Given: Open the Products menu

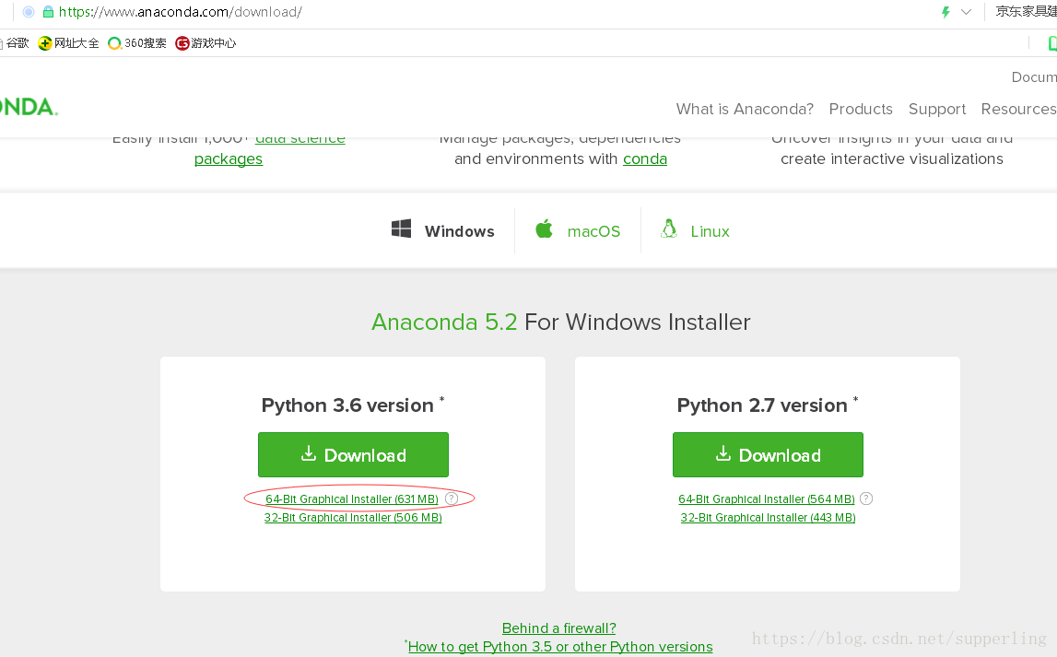Looking at the screenshot, I should [x=861, y=109].
